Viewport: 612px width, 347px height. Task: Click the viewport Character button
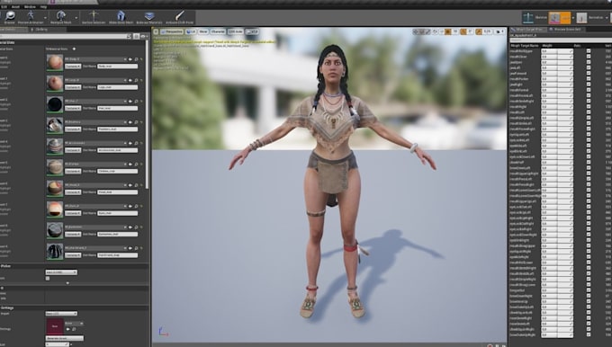coord(218,31)
